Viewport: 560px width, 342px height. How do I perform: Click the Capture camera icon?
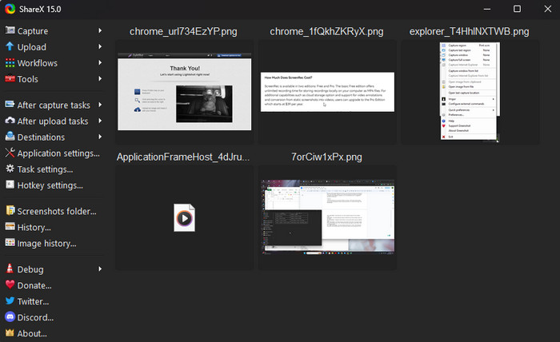coord(10,30)
